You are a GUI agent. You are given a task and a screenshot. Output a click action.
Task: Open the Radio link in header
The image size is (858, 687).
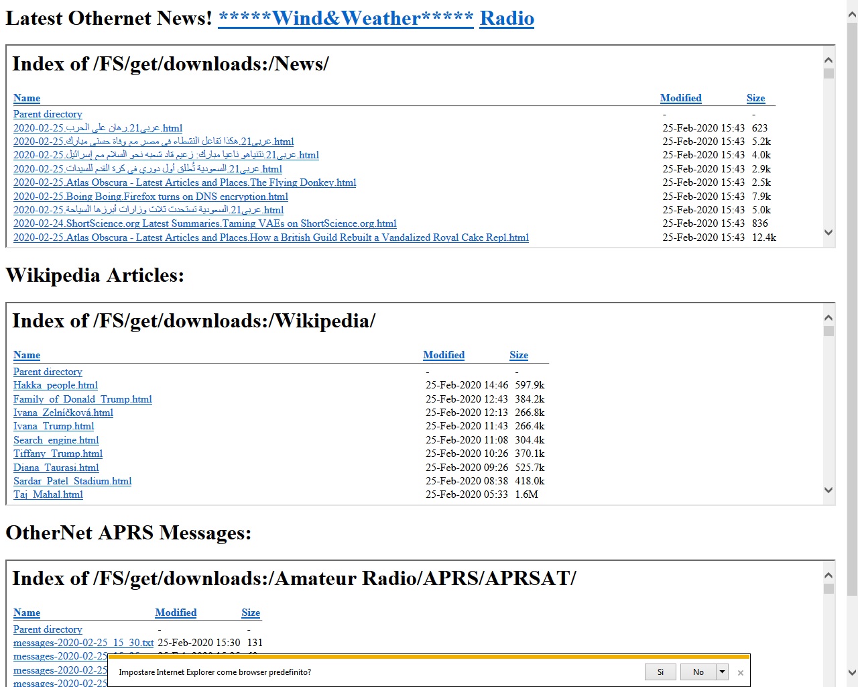507,18
